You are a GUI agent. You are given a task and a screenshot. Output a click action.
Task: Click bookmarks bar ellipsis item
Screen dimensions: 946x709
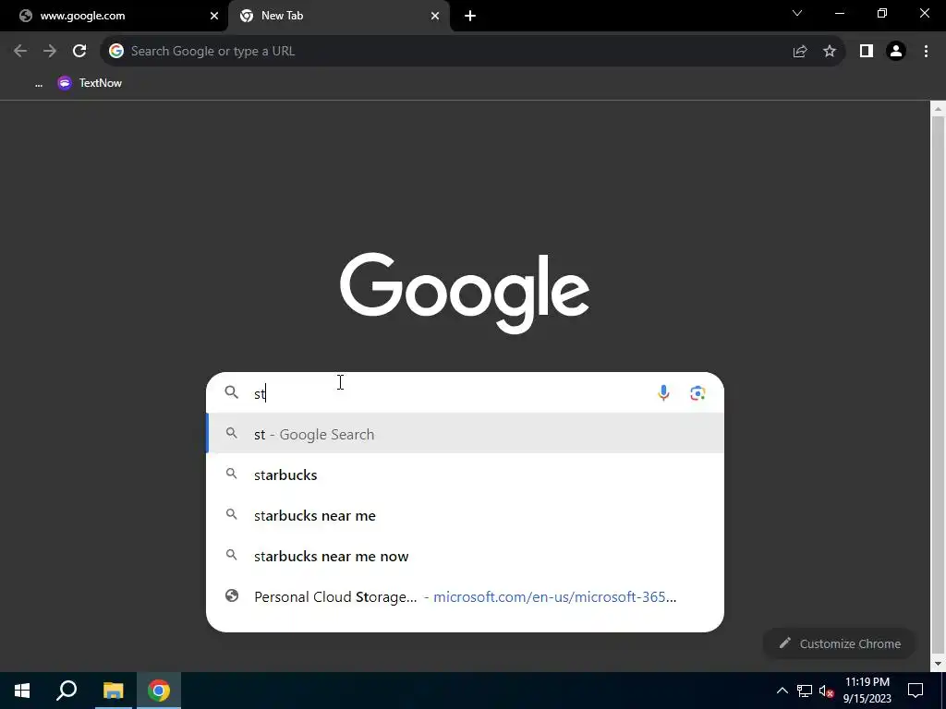[x=39, y=83]
